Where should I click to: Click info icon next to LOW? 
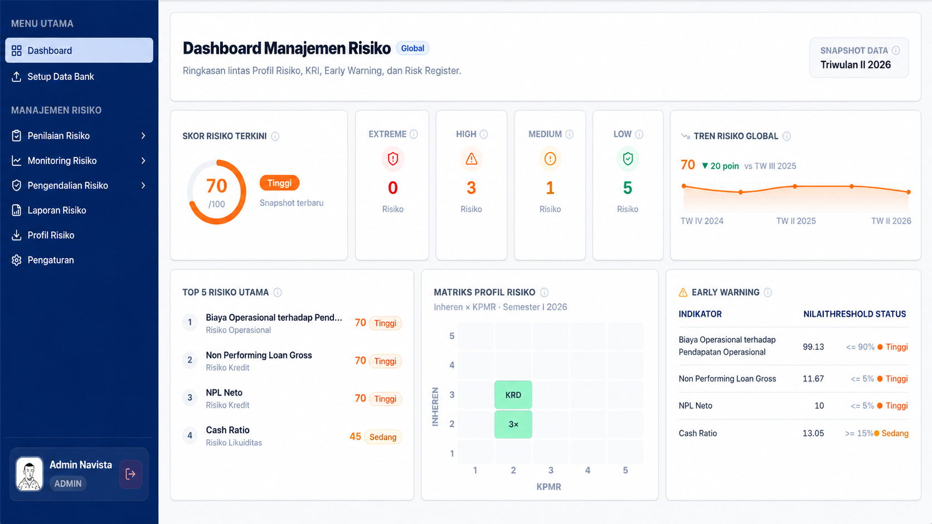[x=639, y=134]
